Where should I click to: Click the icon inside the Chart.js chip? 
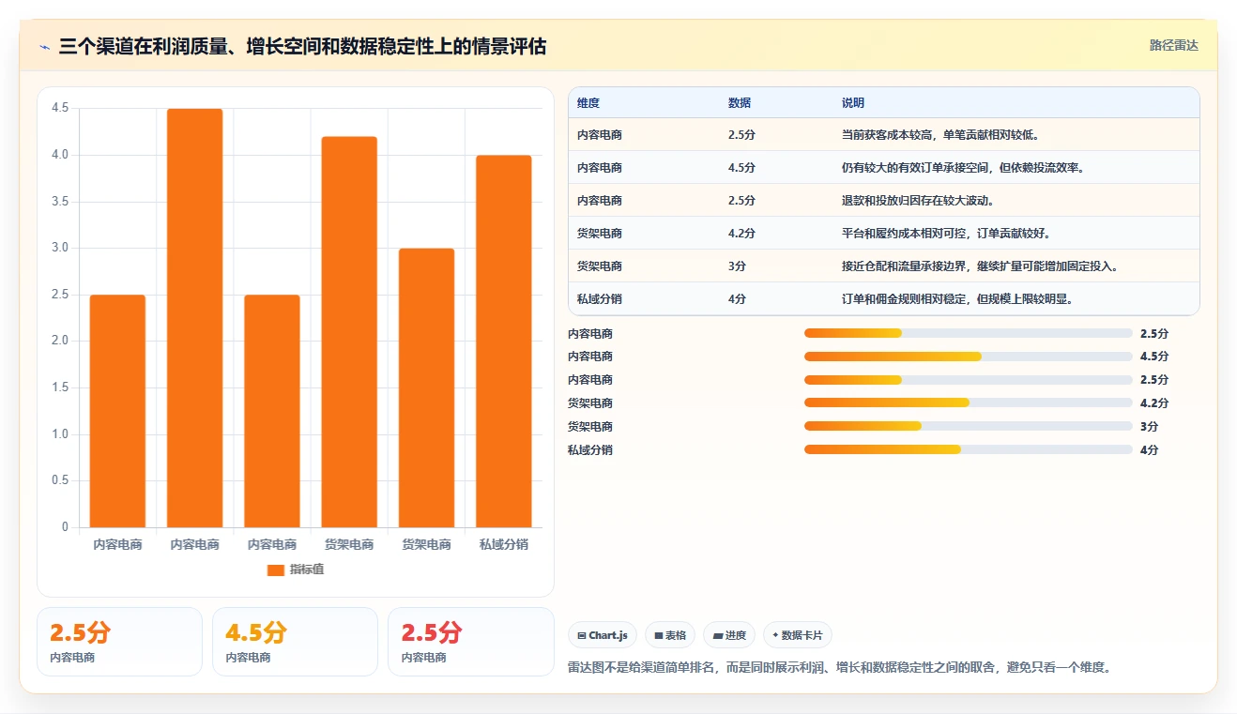tap(582, 635)
